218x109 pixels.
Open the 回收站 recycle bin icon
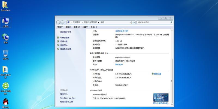pyautogui.click(x=5, y=55)
